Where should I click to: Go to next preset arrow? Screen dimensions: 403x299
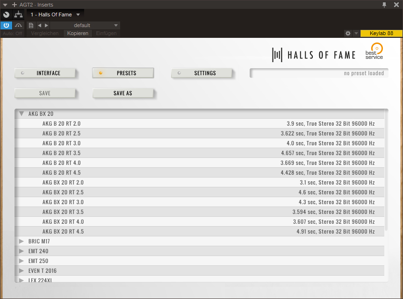click(x=46, y=25)
